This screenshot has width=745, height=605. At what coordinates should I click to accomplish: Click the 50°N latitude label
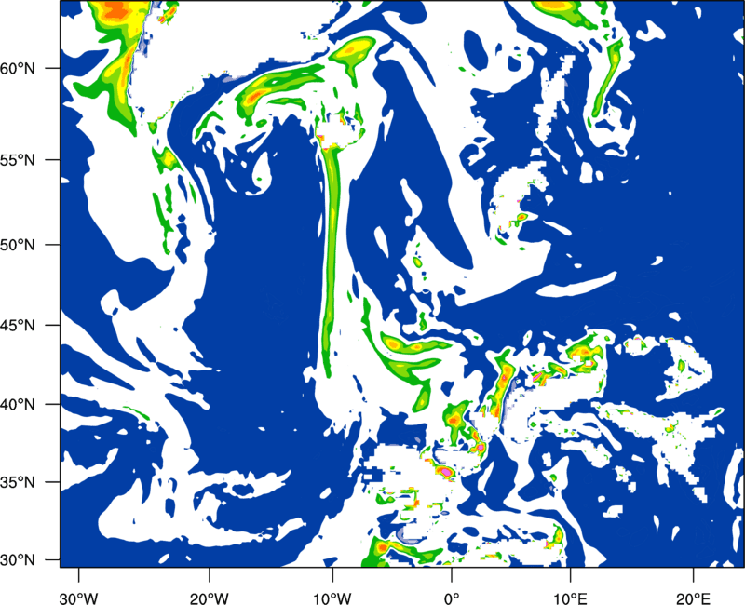point(18,245)
